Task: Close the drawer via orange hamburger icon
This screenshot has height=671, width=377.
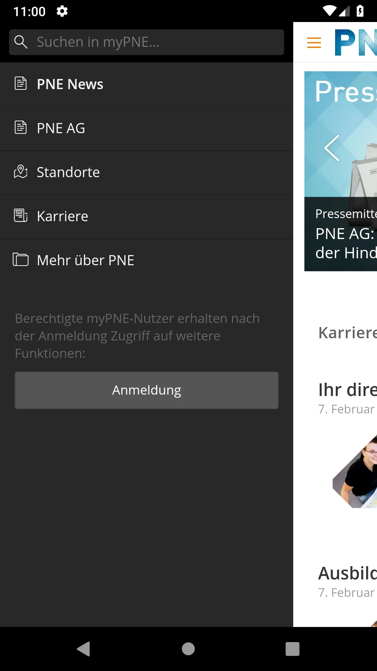Action: [x=314, y=43]
